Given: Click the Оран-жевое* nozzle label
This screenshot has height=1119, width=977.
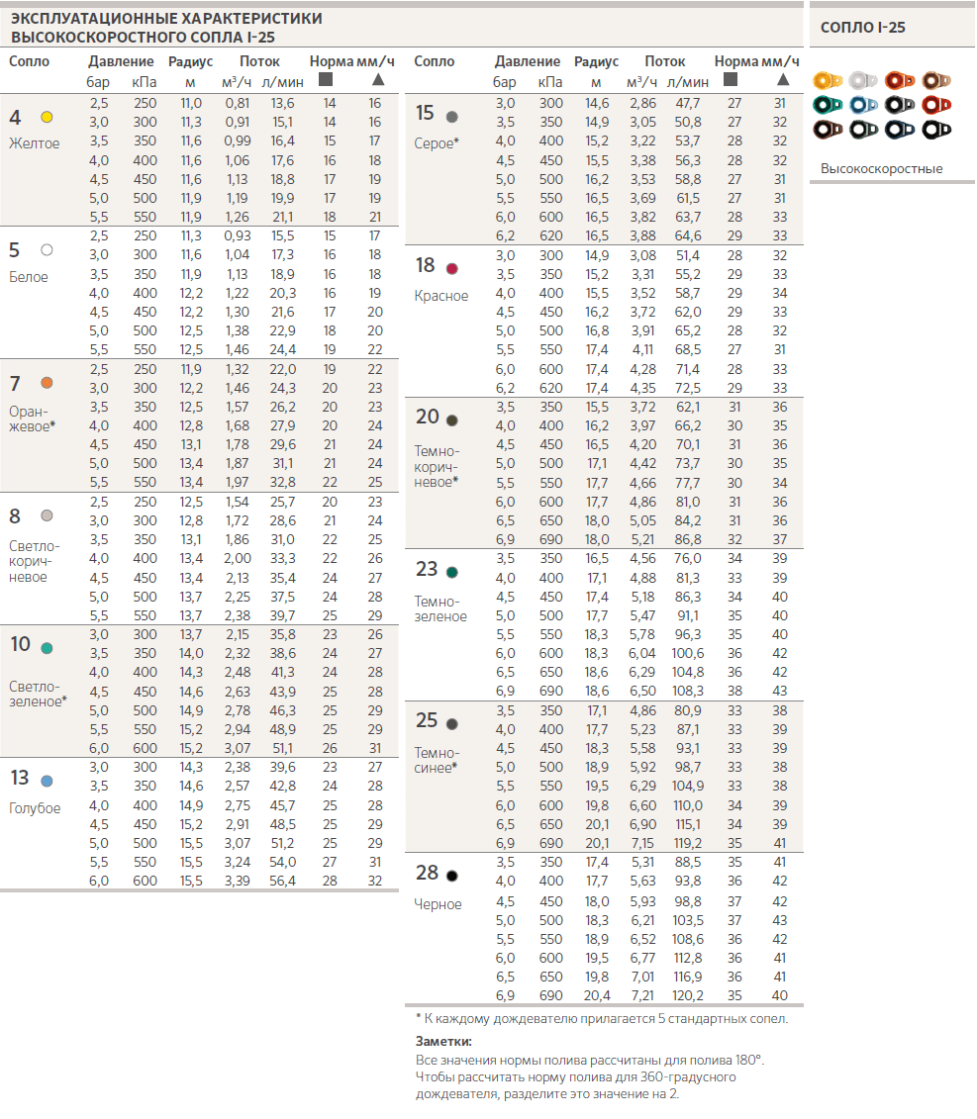Looking at the screenshot, I should tap(32, 419).
